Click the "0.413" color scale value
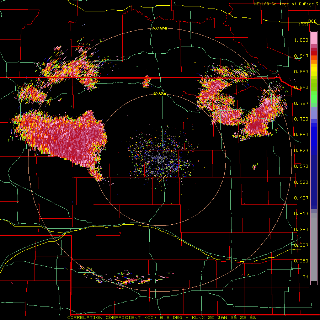The image size is (320, 320). [x=301, y=214]
